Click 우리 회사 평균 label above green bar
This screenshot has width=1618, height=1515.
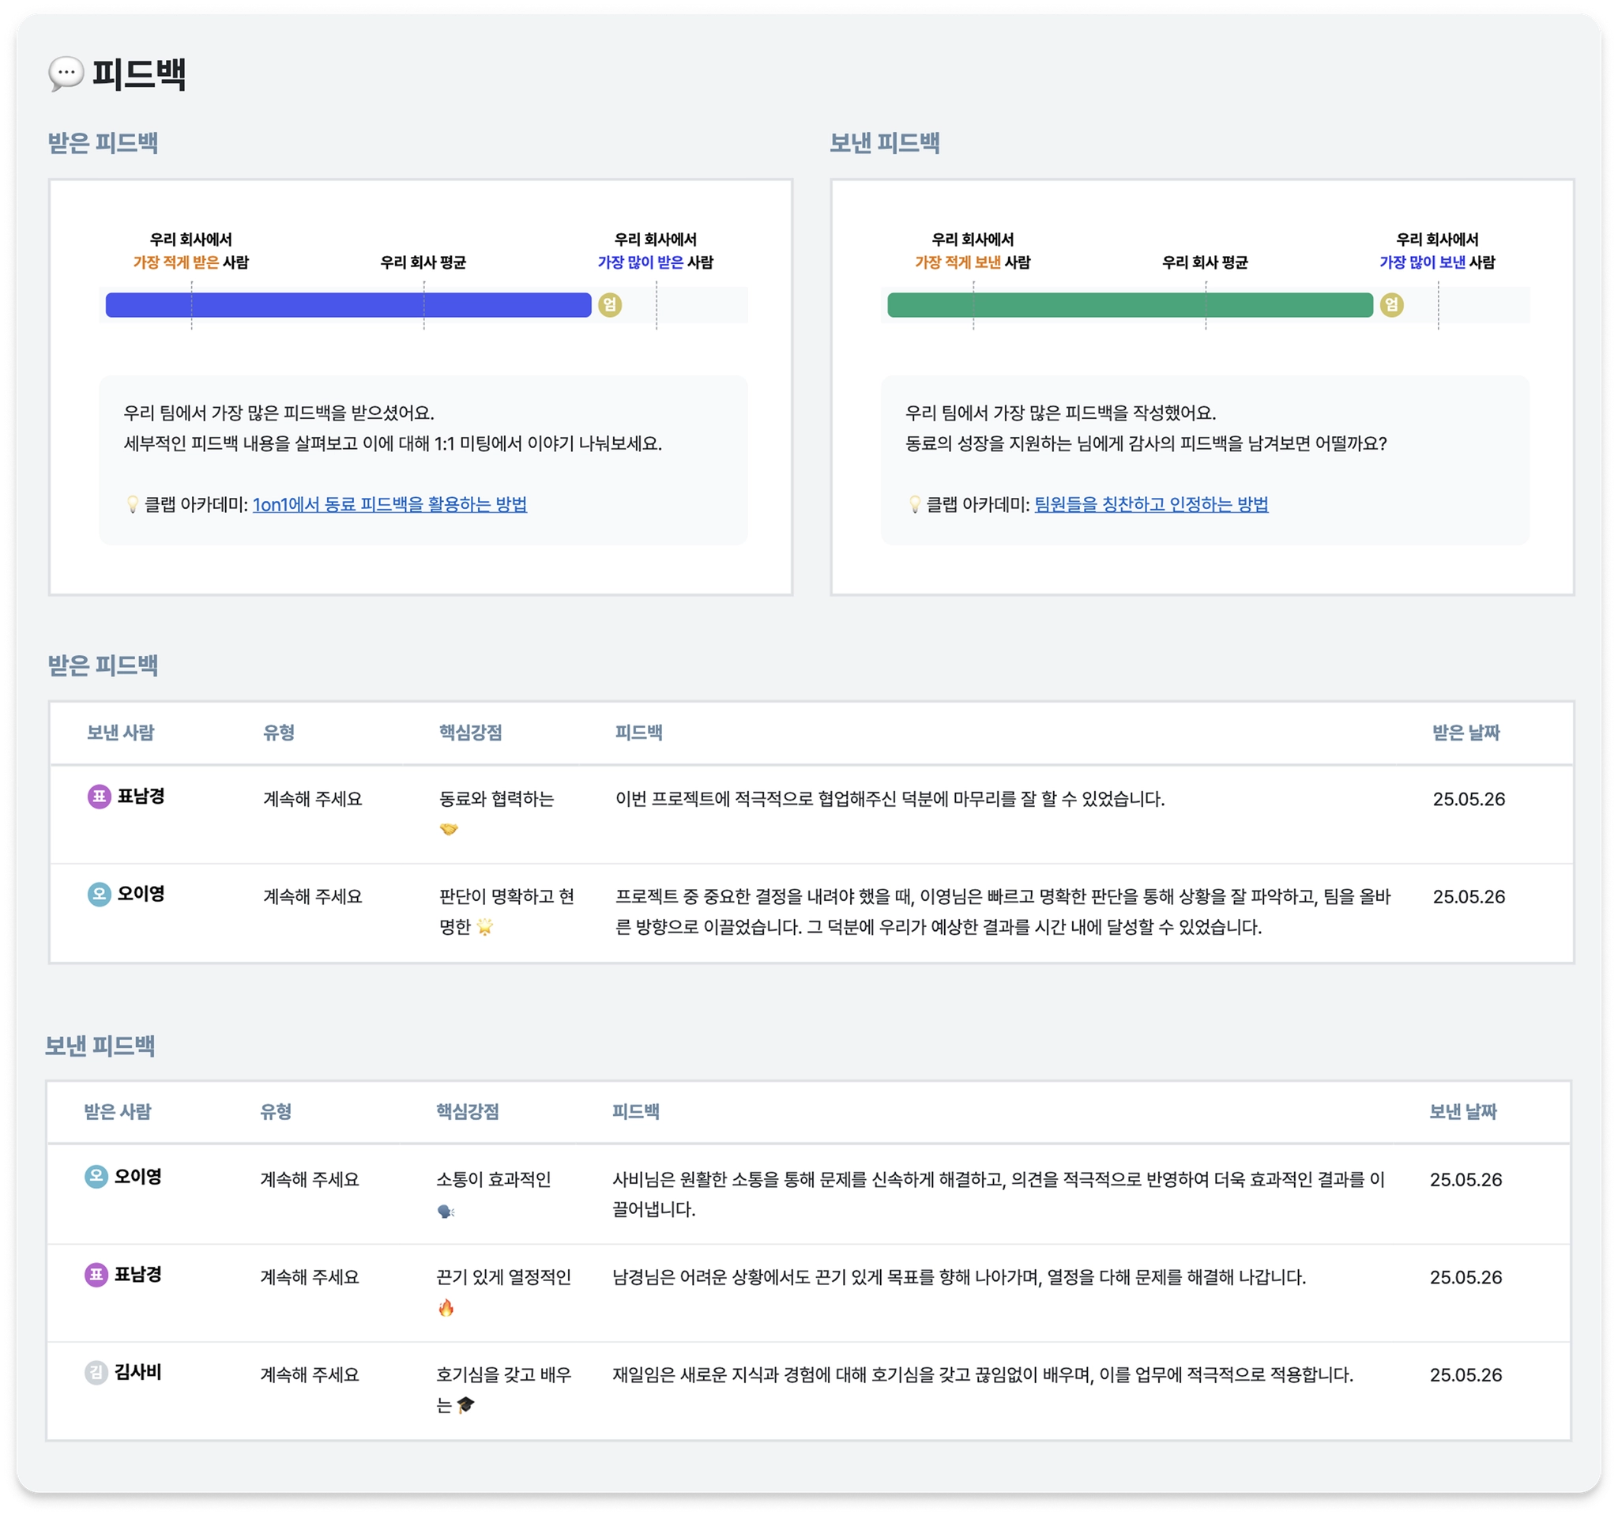pyautogui.click(x=1205, y=262)
